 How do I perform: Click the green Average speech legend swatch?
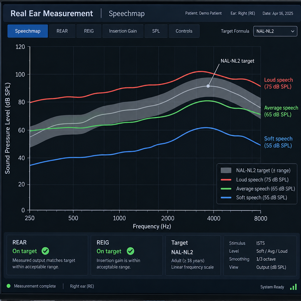coord(226,189)
